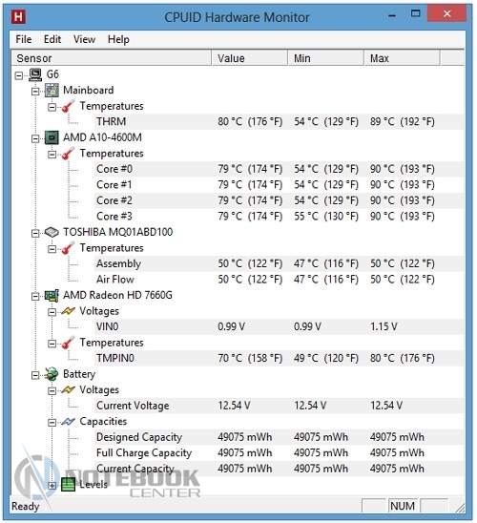
Task: Open the File menu
Action: (24, 39)
